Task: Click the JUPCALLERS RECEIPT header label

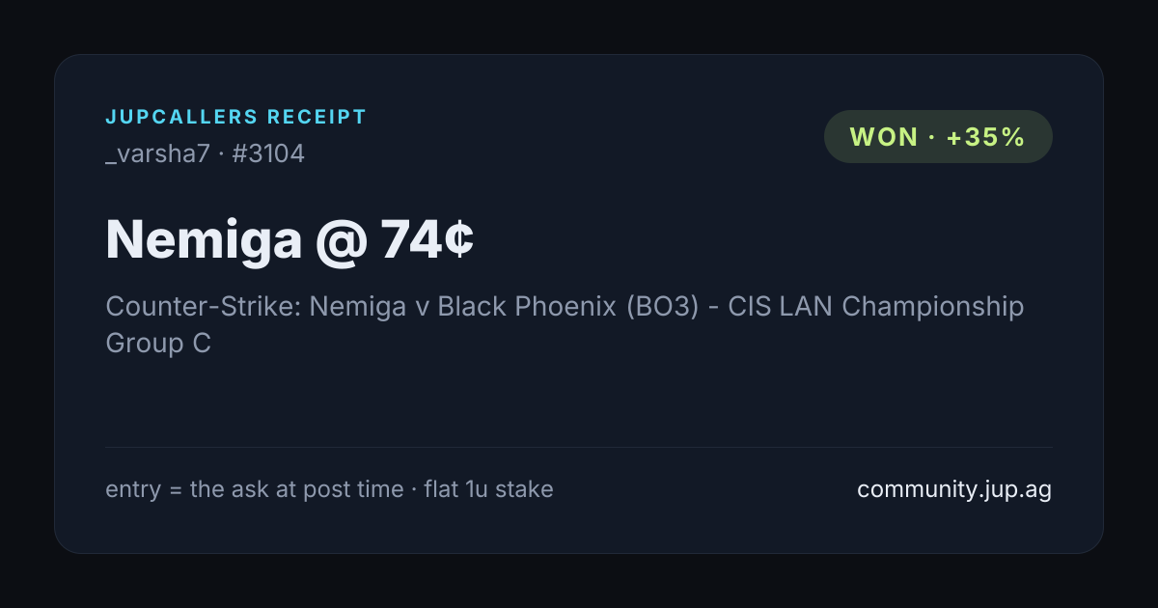Action: click(x=236, y=117)
